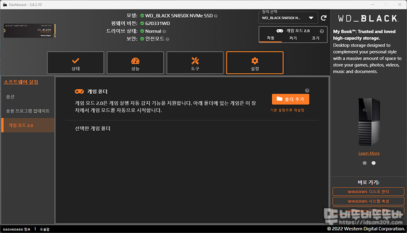Click help icon next to 안전모드
Image resolution: width=407 pixels, height=233 pixels.
pyautogui.click(x=167, y=39)
